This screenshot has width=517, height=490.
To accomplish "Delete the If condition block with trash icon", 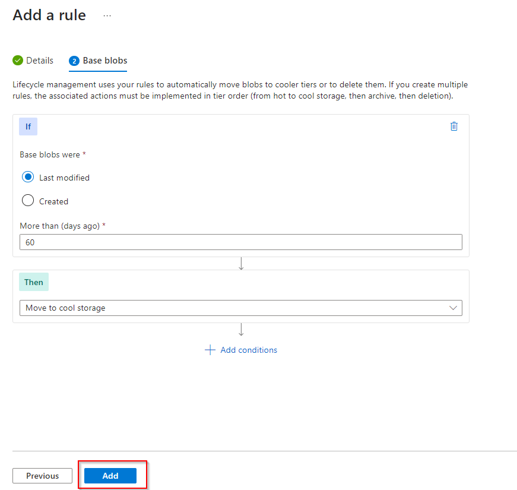I will click(x=453, y=127).
